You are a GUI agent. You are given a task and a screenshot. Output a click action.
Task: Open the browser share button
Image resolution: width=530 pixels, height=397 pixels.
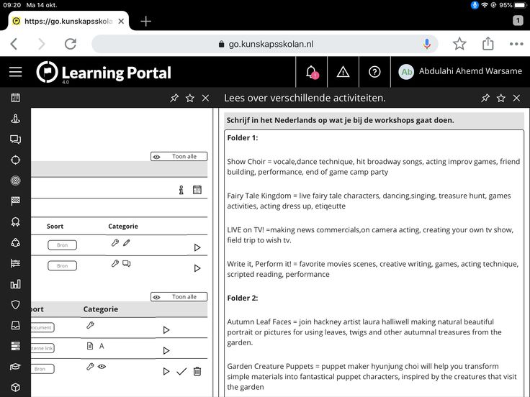[x=488, y=44]
